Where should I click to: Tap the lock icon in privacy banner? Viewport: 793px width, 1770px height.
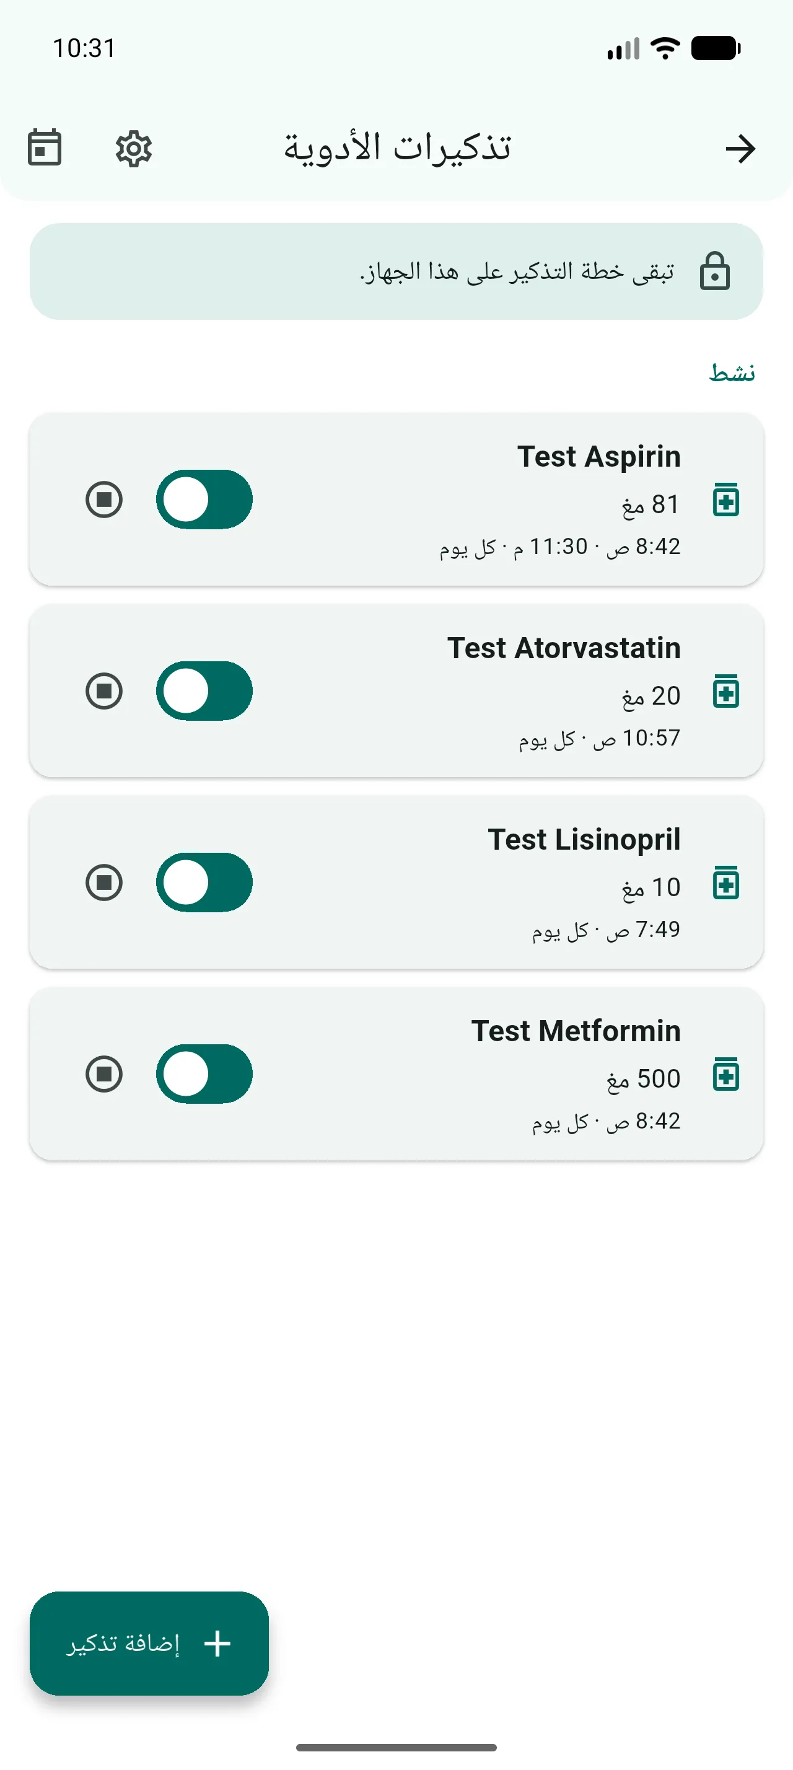715,271
